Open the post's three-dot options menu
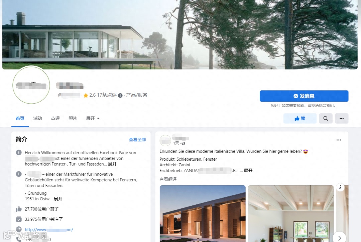The width and height of the screenshot is (361, 242). [x=339, y=140]
